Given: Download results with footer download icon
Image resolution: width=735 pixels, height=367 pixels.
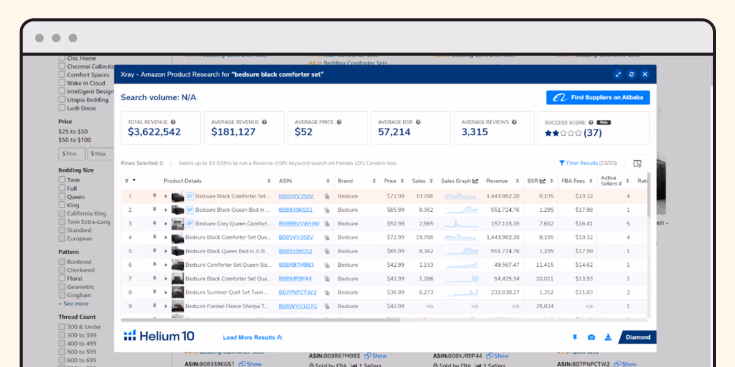Looking at the screenshot, I should 608,337.
